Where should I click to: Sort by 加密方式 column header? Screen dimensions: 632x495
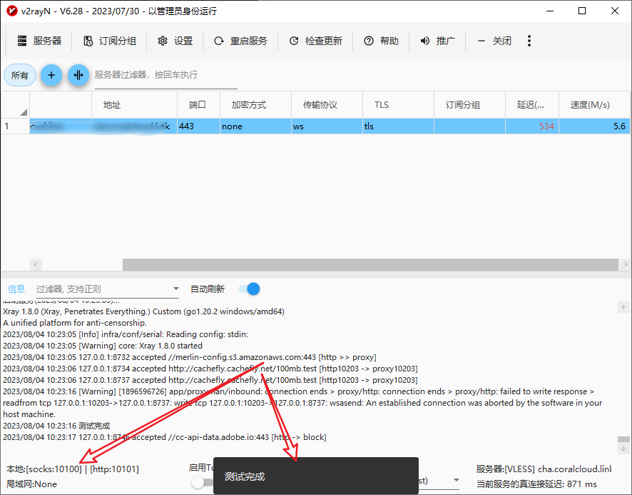tap(255, 105)
